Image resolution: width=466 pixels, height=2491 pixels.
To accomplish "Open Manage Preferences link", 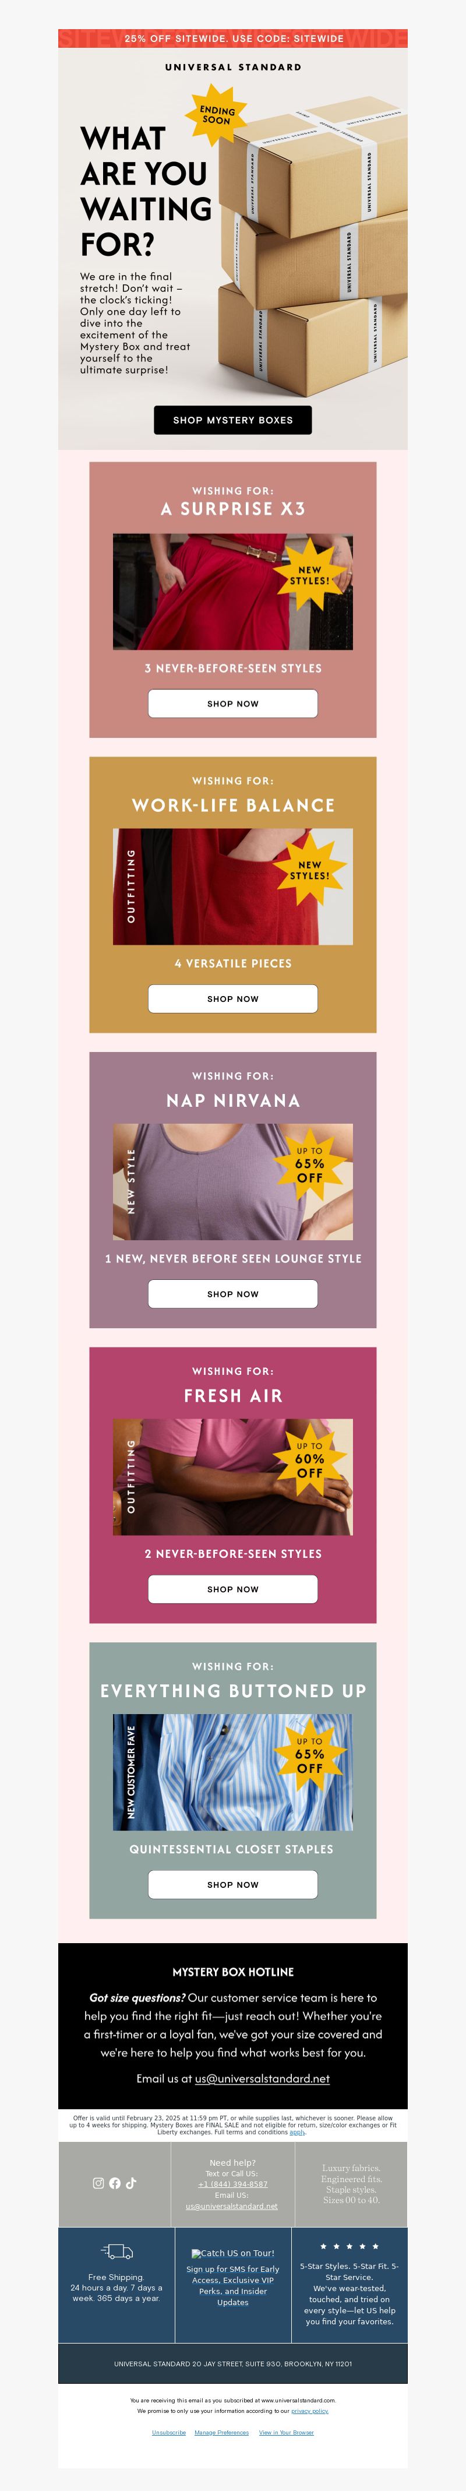I will [221, 2432].
